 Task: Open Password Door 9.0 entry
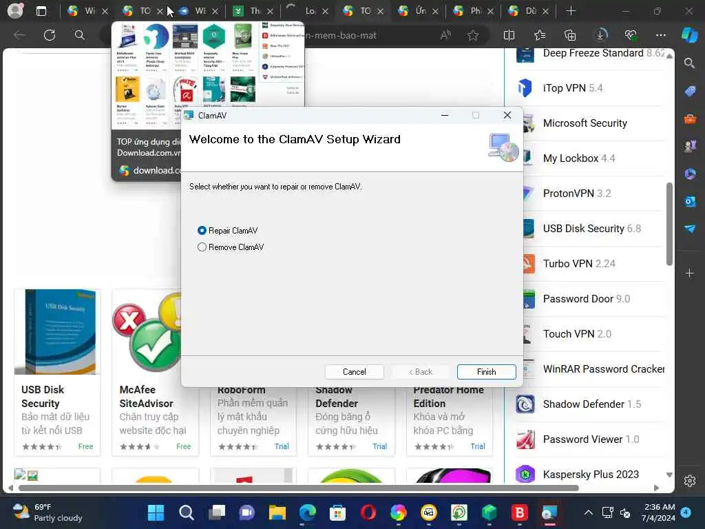(x=587, y=299)
